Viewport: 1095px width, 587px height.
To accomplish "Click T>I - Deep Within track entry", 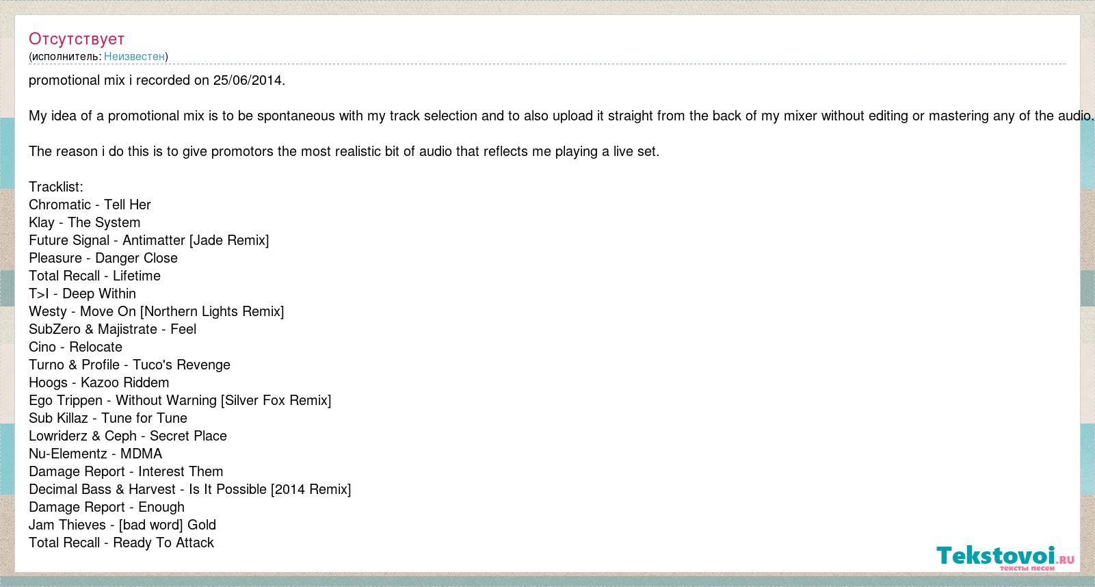I will 82,293.
